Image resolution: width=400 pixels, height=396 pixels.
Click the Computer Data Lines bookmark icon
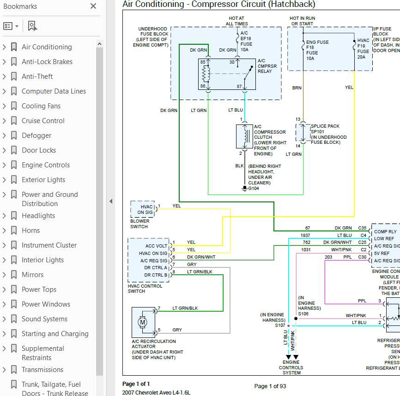[x=14, y=91]
